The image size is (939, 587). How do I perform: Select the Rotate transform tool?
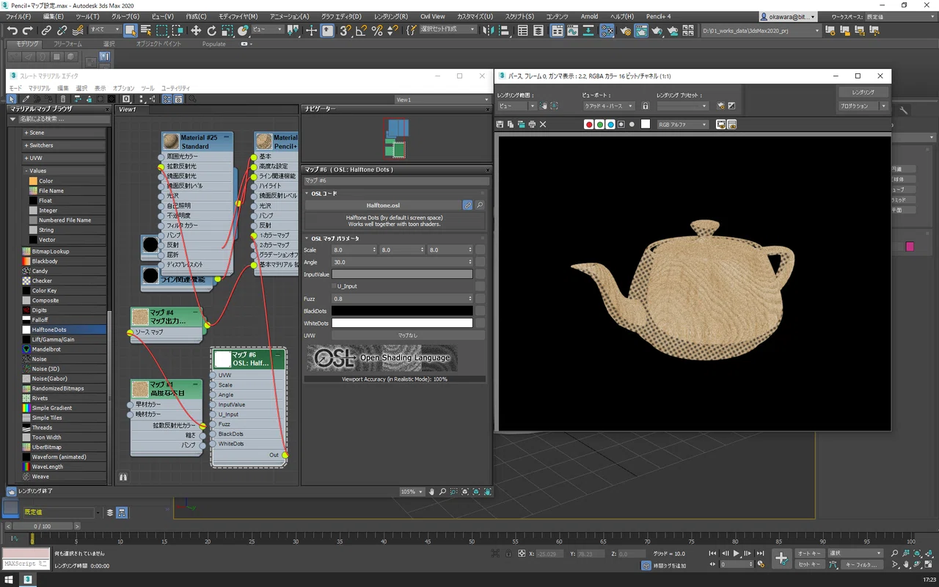click(x=211, y=30)
